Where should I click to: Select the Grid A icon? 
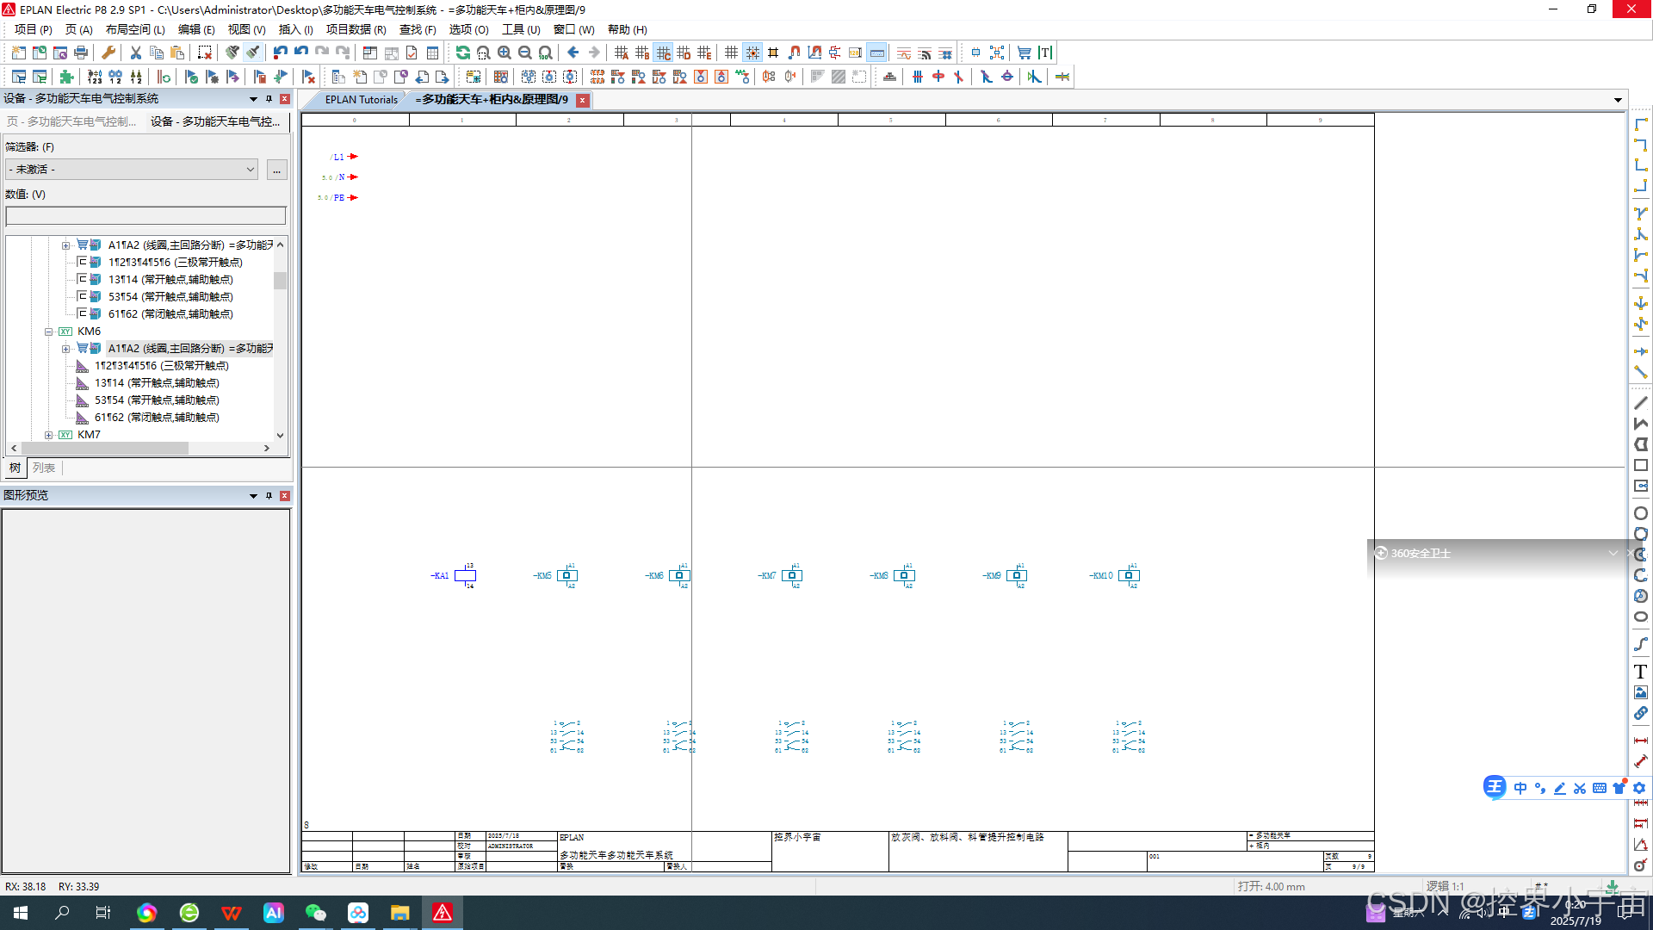[622, 53]
